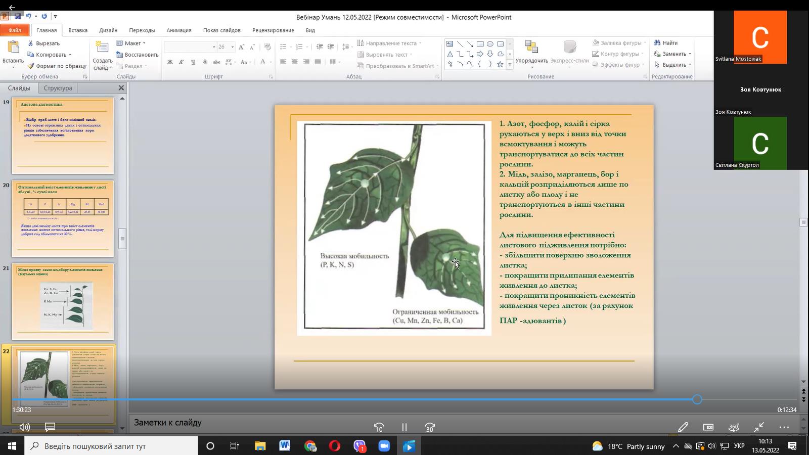Click the Вставить paste icon
Viewport: 809px width, 455px height.
(x=13, y=47)
